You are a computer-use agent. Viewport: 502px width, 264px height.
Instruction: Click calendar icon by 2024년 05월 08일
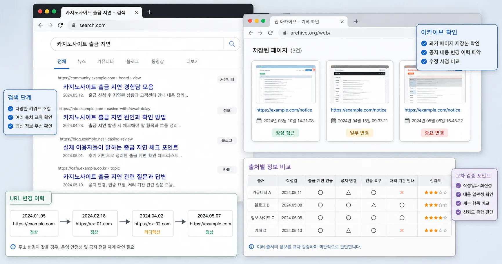click(407, 121)
